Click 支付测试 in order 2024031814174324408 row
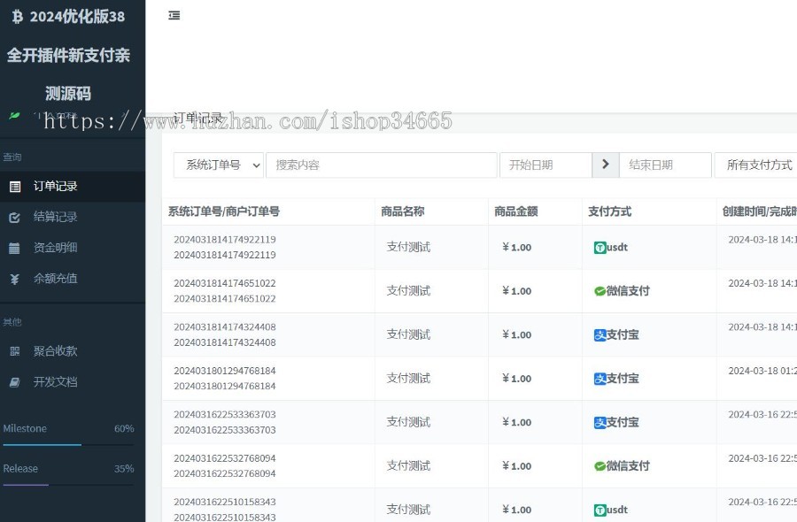The width and height of the screenshot is (797, 522). [408, 334]
